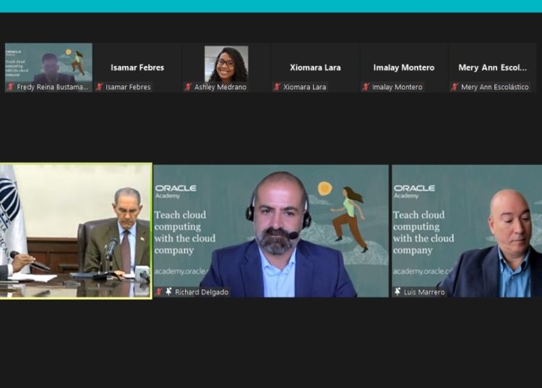Select Fredy Reina Bustamante's video thumbnail
This screenshot has width=542, height=388.
pyautogui.click(x=48, y=64)
